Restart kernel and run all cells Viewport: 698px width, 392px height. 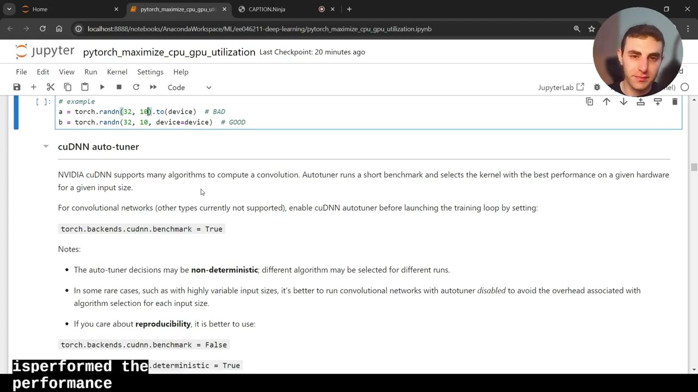(153, 87)
